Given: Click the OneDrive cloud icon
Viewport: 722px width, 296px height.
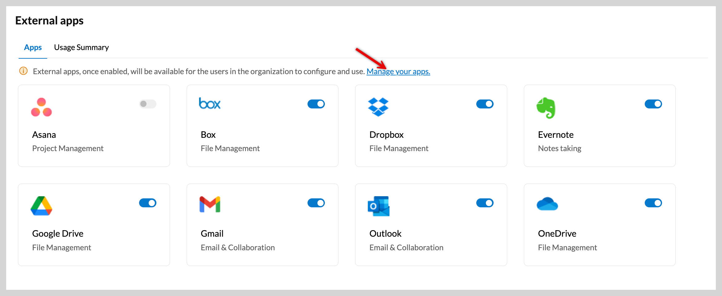Looking at the screenshot, I should pyautogui.click(x=547, y=204).
